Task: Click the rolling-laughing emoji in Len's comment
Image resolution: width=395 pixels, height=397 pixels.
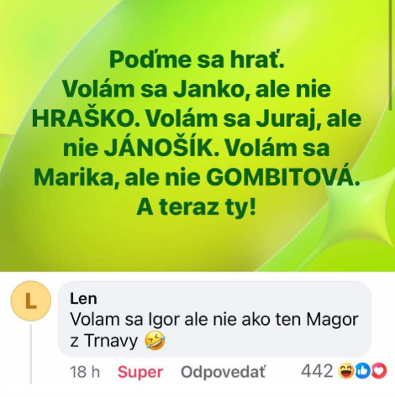Action: [155, 342]
